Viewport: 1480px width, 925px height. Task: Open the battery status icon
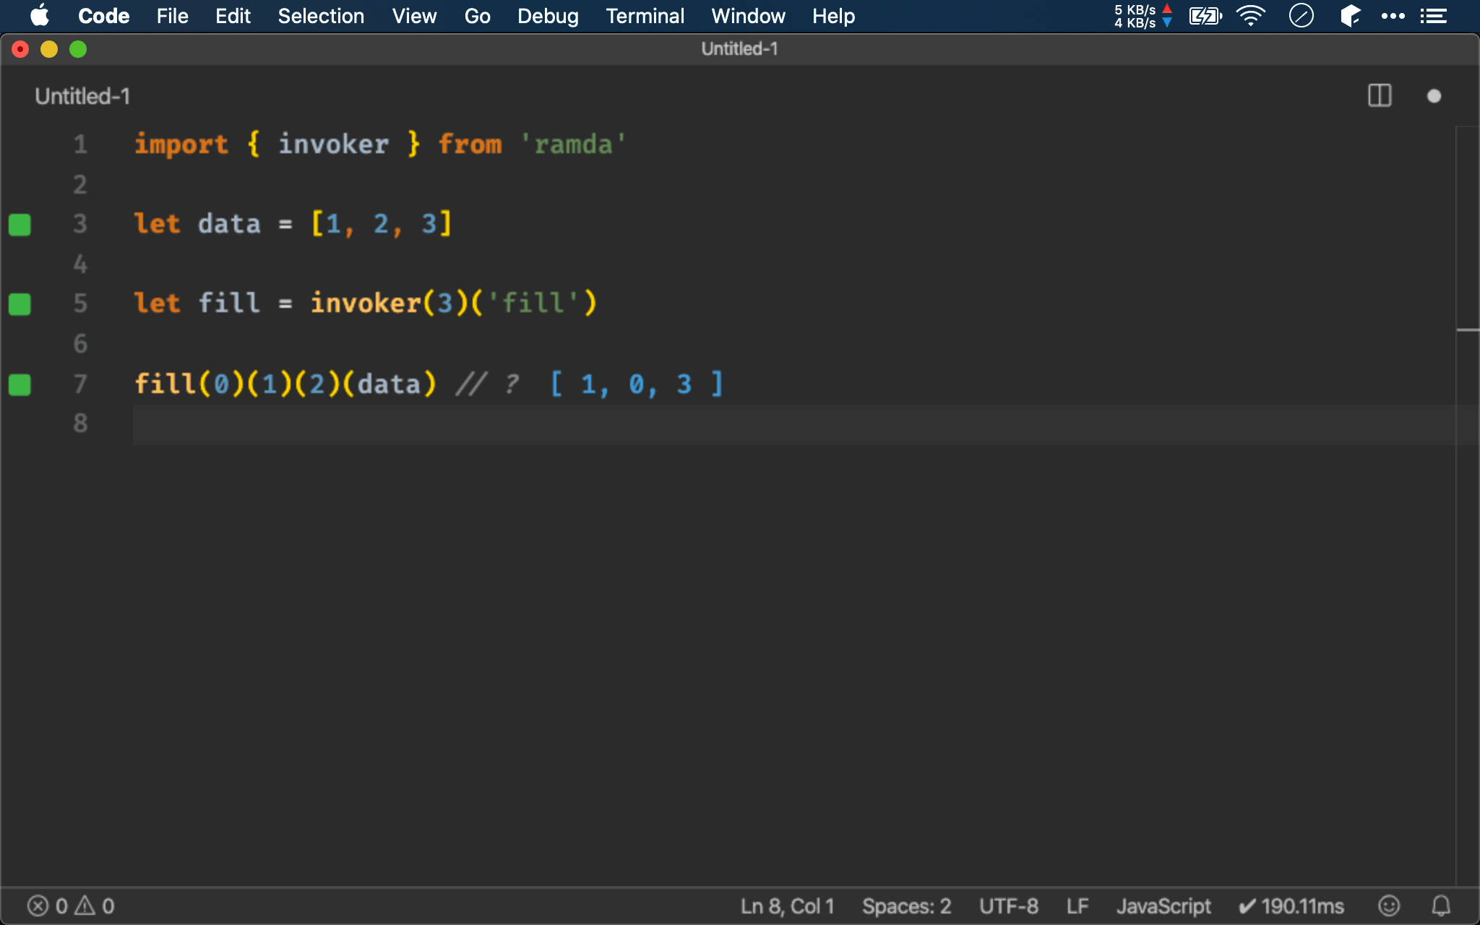[x=1205, y=16]
